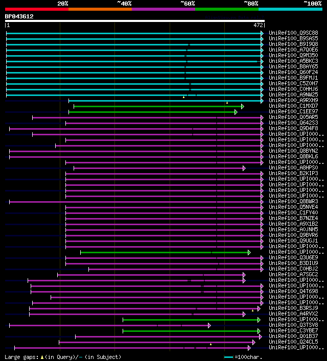Click the cyan alignment bar for Q9SC88
This screenshot has height=361, width=327.
[x=134, y=33]
